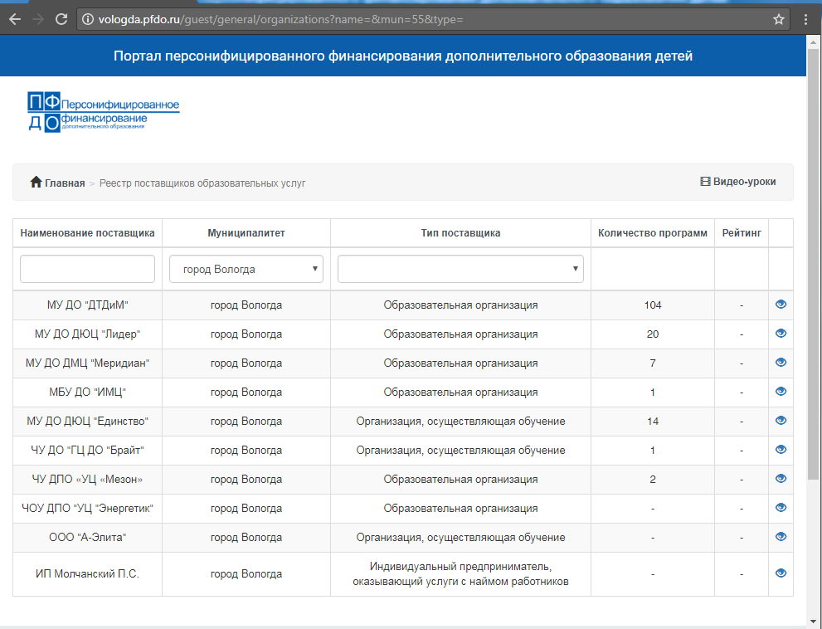Open eye icon for МУ ДО ДЮЦ "Единство"

[781, 420]
